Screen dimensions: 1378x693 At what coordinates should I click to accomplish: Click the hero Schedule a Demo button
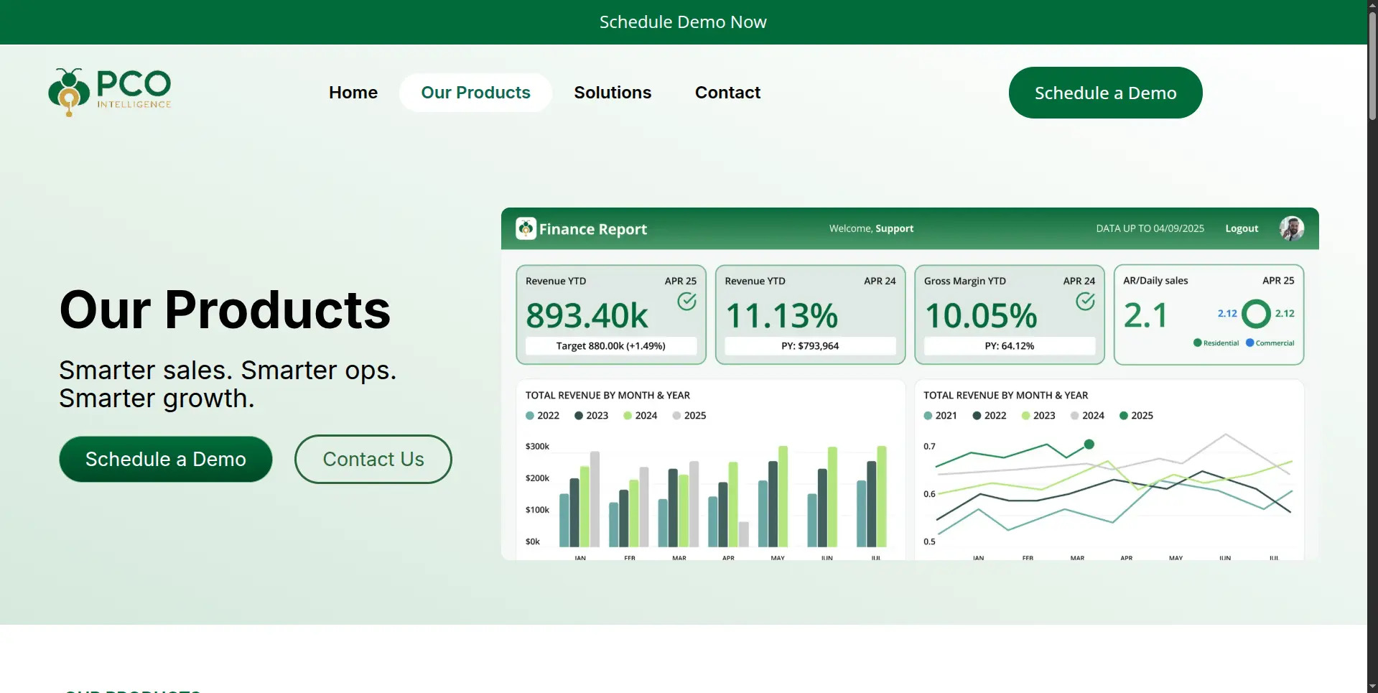pos(166,459)
